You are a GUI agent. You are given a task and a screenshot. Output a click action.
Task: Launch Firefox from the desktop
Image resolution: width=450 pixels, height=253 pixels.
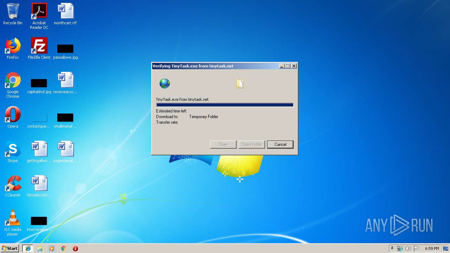point(13,48)
